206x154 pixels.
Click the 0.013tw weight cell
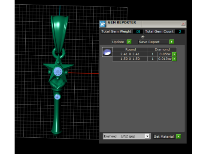tap(165, 59)
